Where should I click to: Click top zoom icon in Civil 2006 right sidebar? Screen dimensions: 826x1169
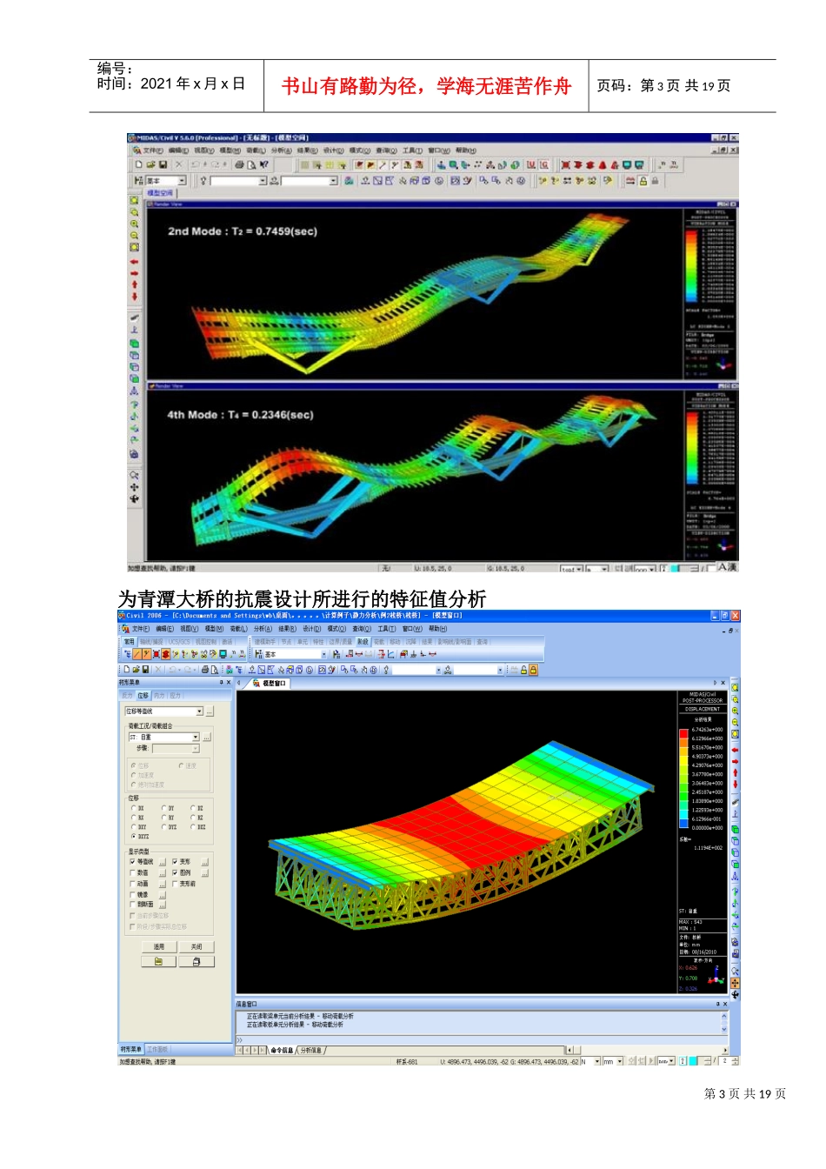tap(735, 687)
